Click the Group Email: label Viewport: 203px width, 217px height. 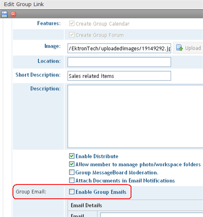click(x=31, y=192)
